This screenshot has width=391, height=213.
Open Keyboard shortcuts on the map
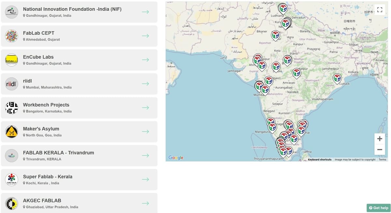coord(320,159)
